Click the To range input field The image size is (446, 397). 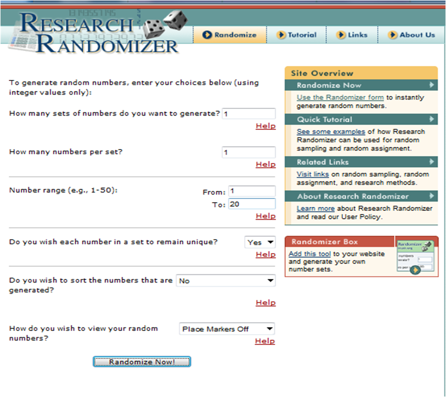(252, 204)
